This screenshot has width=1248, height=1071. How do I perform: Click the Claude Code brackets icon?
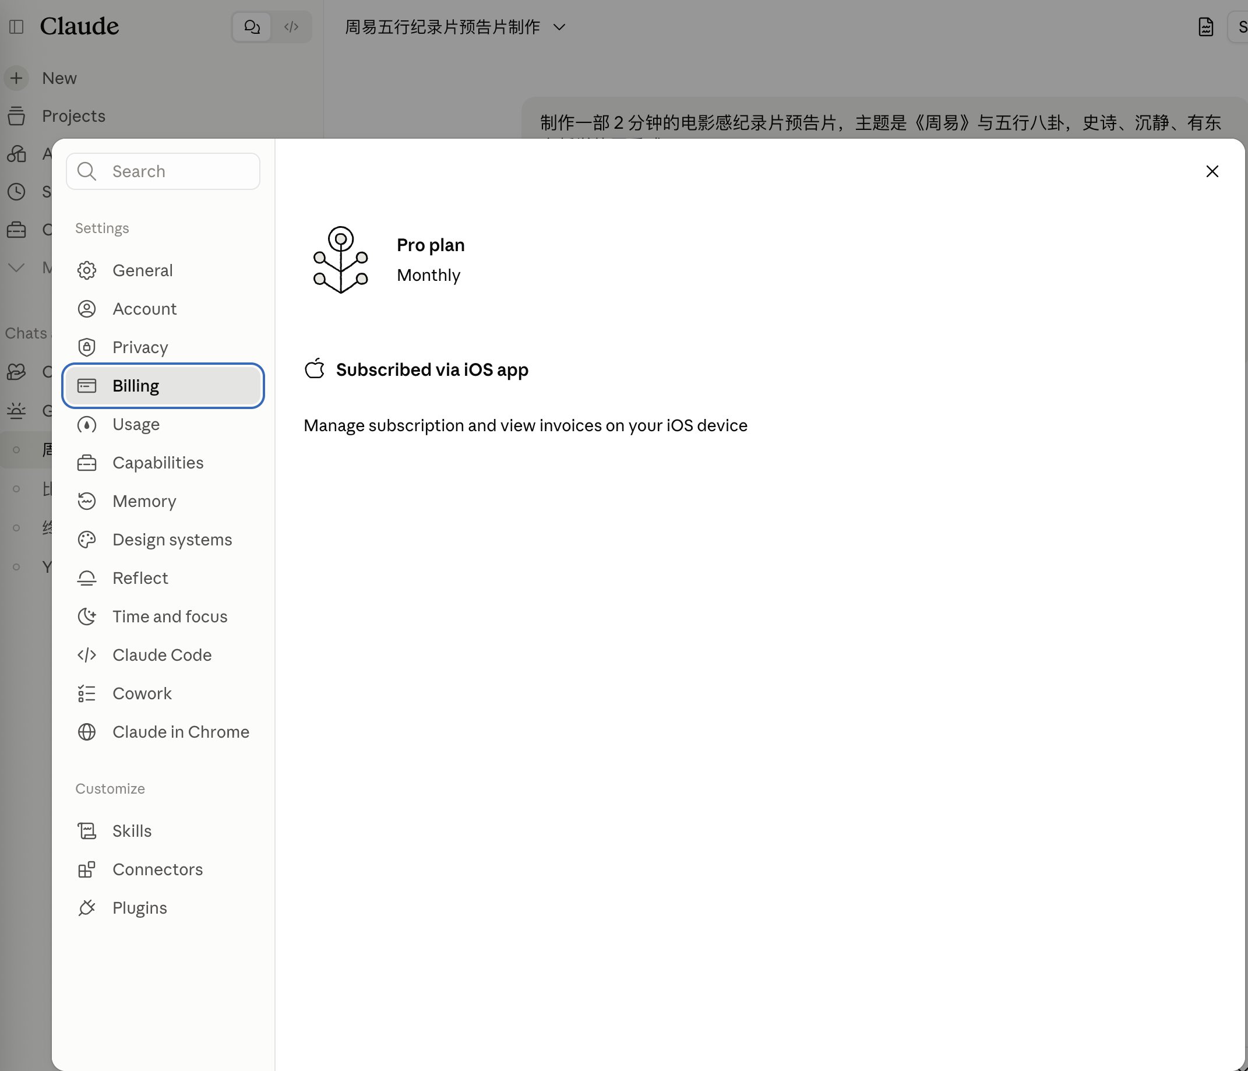(87, 655)
